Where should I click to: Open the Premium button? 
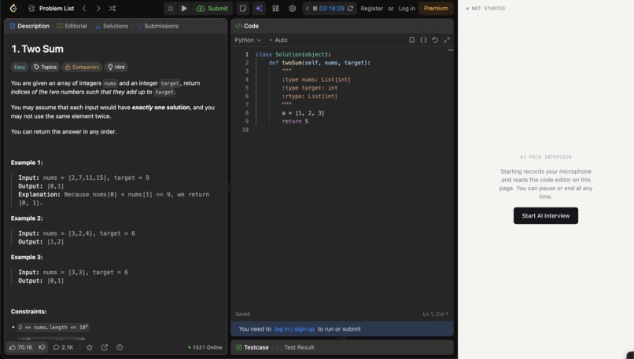click(x=436, y=8)
